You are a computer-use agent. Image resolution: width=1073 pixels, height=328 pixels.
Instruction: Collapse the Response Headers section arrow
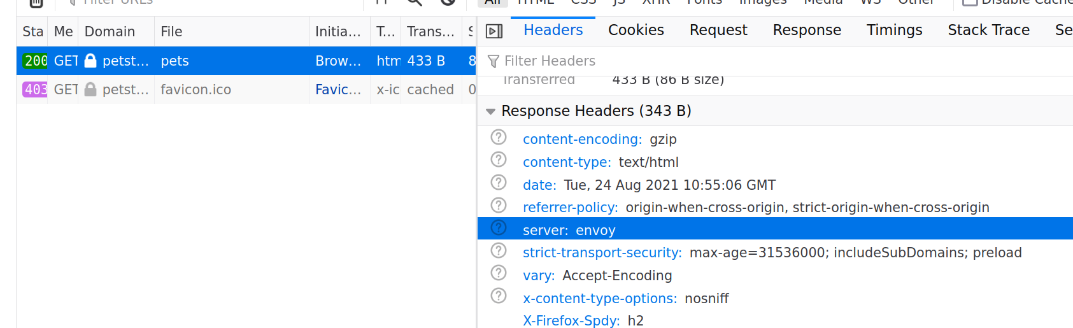pyautogui.click(x=490, y=111)
